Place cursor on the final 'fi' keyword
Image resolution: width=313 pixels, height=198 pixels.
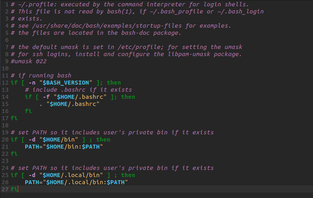tap(14, 189)
